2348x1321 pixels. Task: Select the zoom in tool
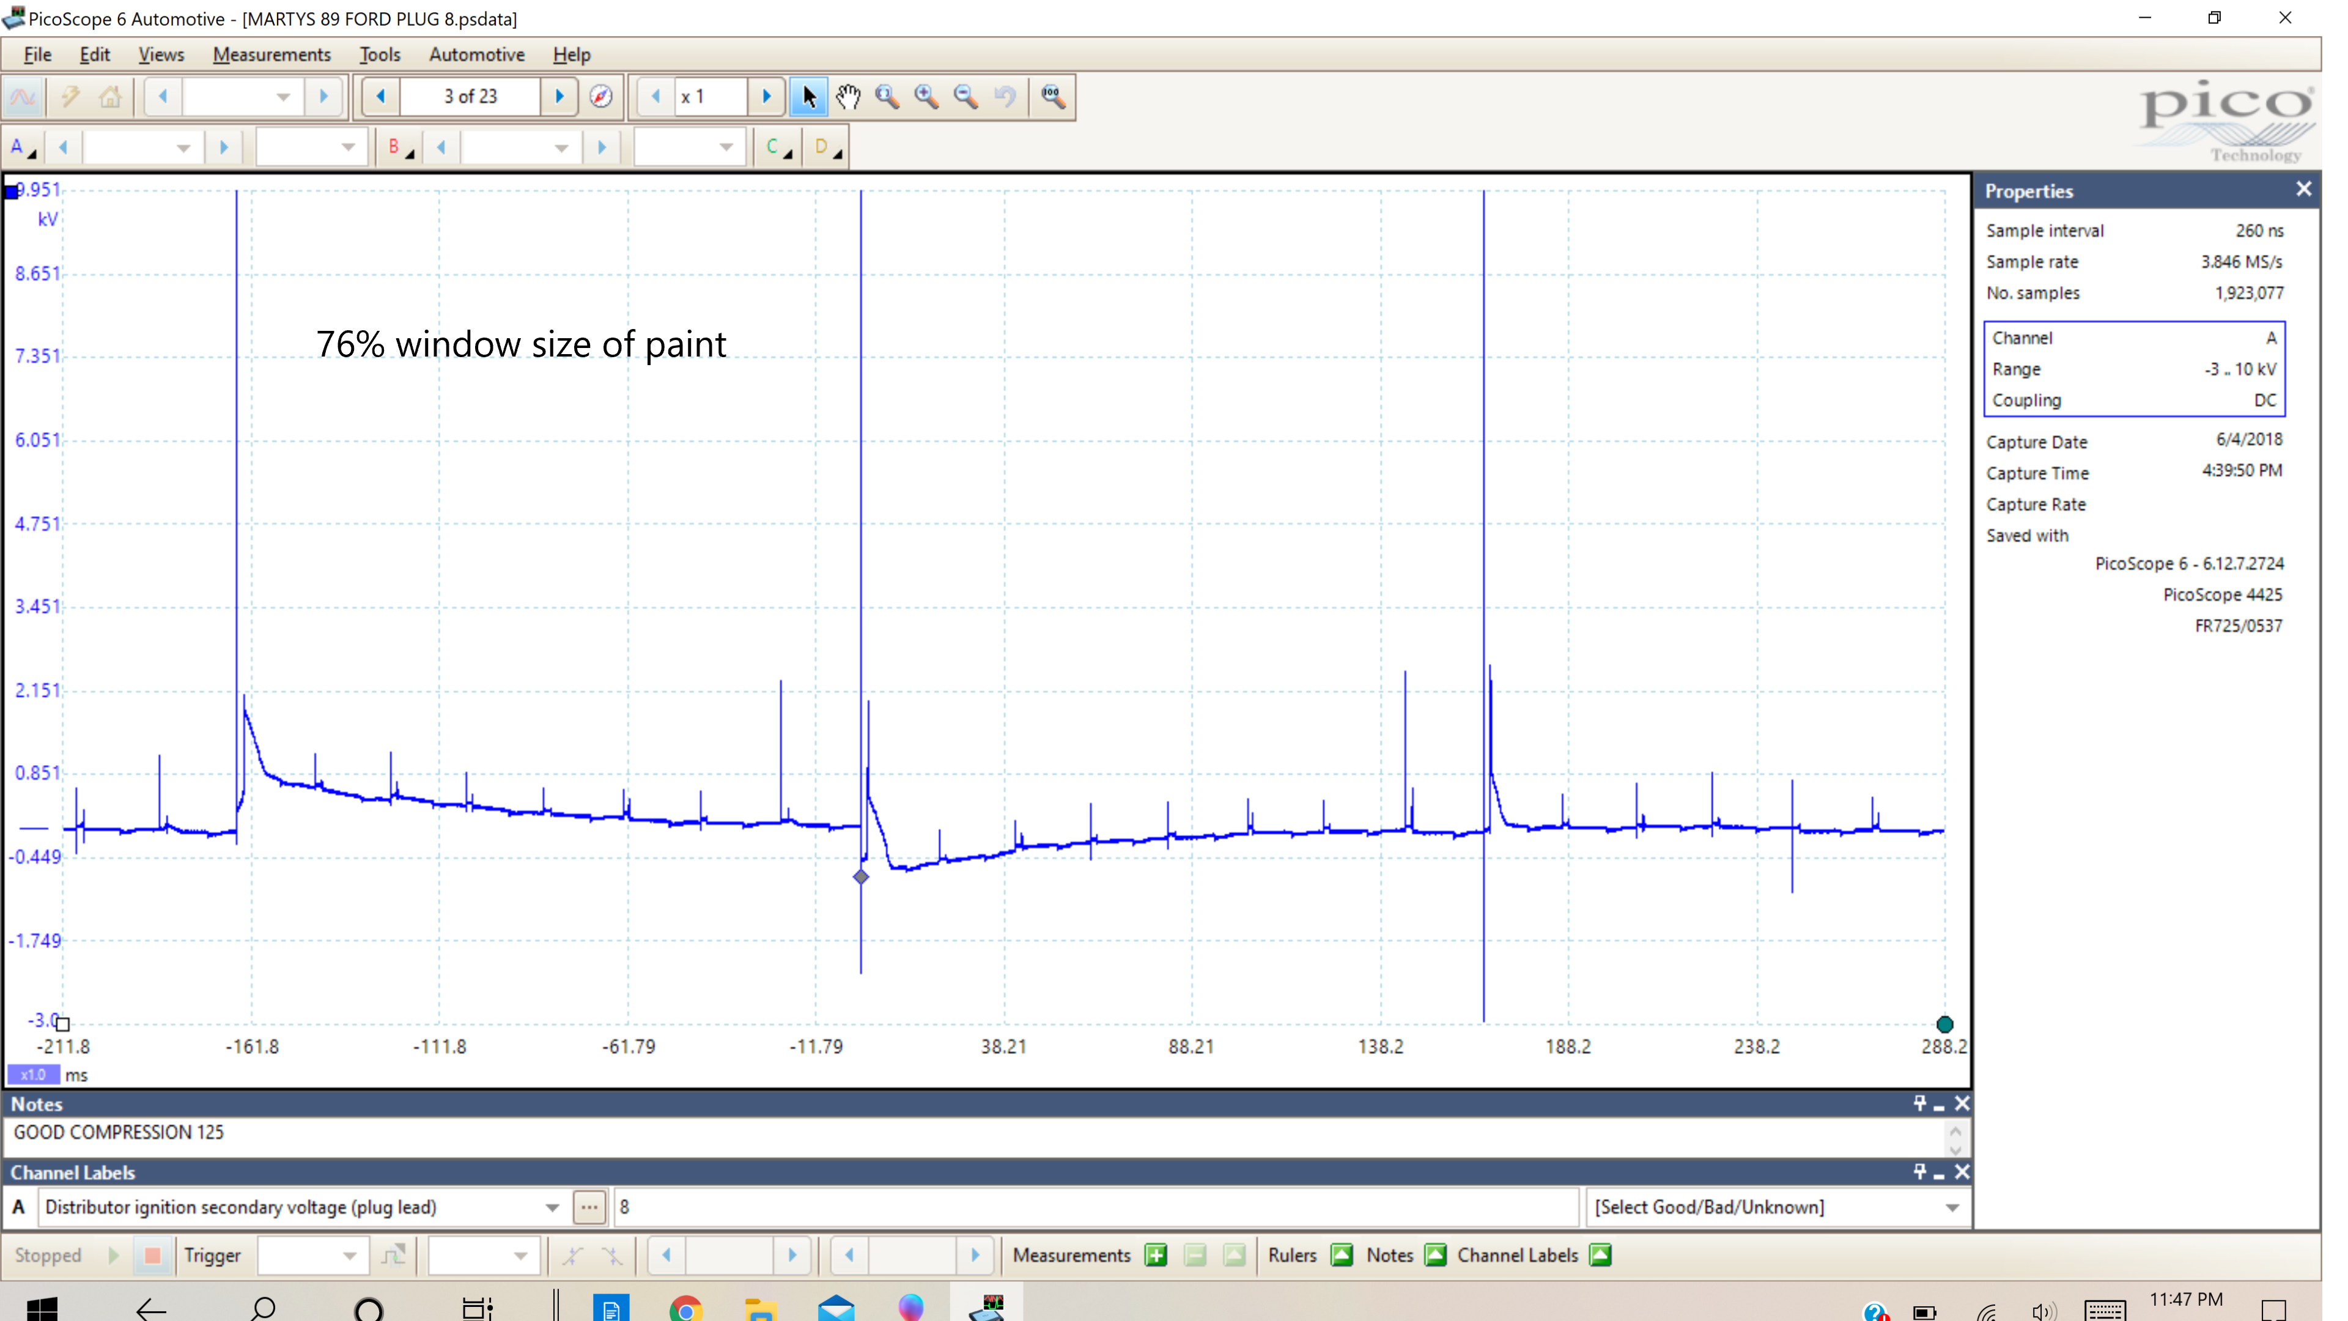coord(927,97)
